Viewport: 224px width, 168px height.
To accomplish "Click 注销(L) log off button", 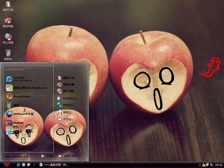I will click(x=48, y=156).
